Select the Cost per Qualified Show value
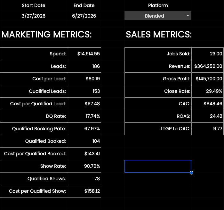Image resolution: width=224 pixels, height=210 pixels. click(84, 191)
